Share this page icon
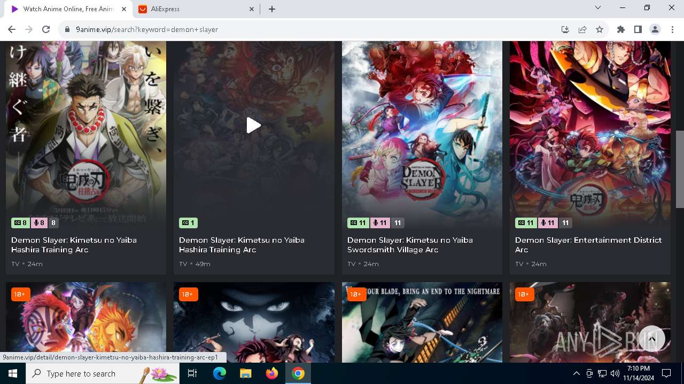Viewport: 684px width, 384px height. click(582, 29)
